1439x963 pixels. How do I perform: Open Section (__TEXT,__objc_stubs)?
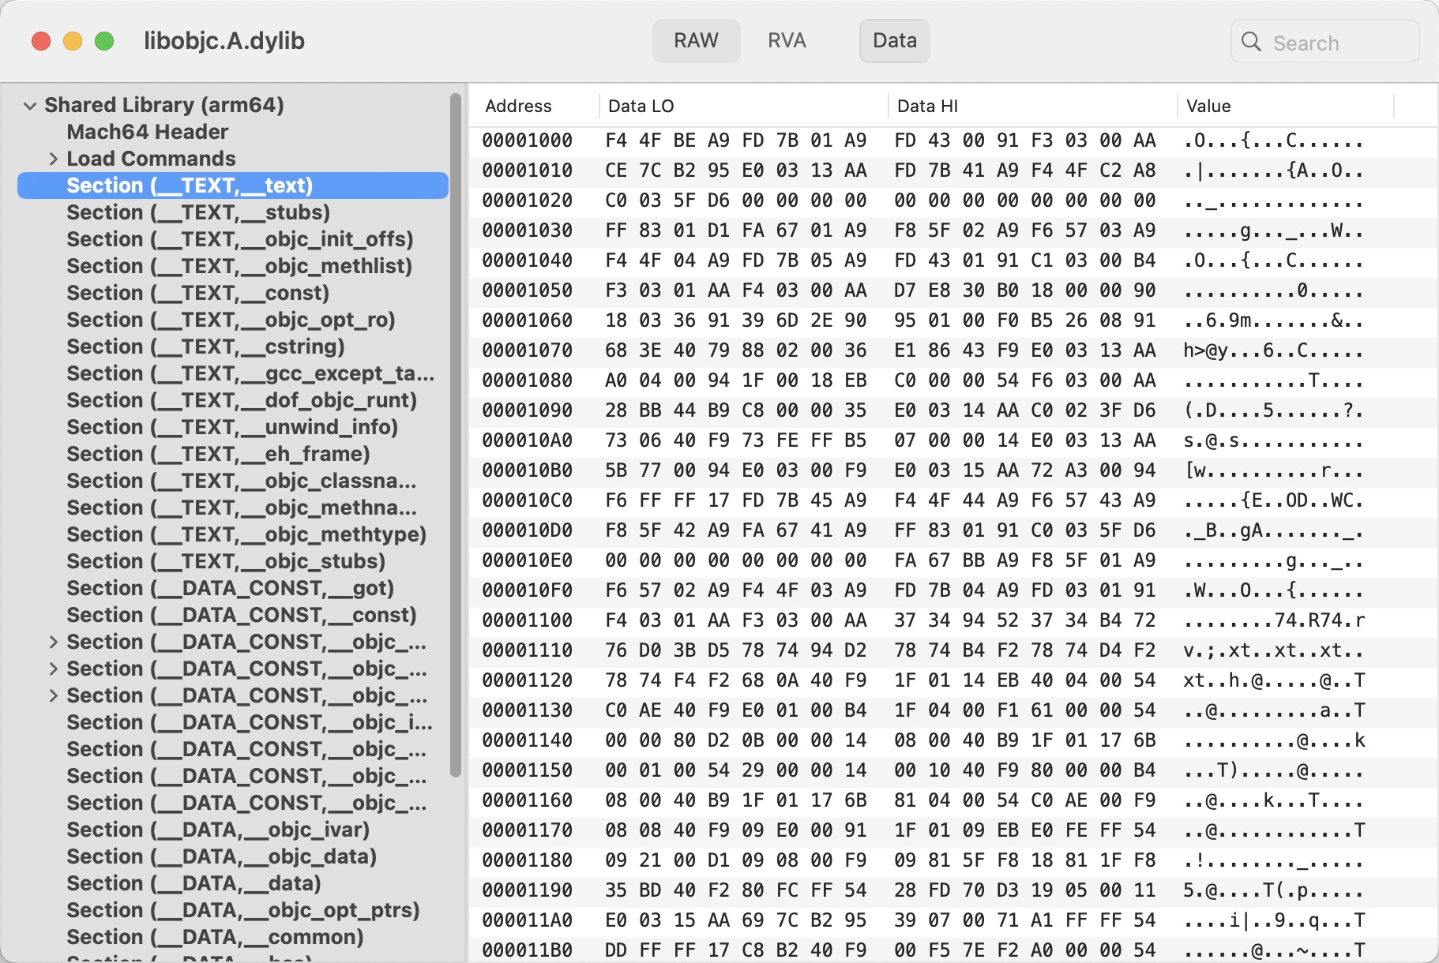pyautogui.click(x=226, y=561)
